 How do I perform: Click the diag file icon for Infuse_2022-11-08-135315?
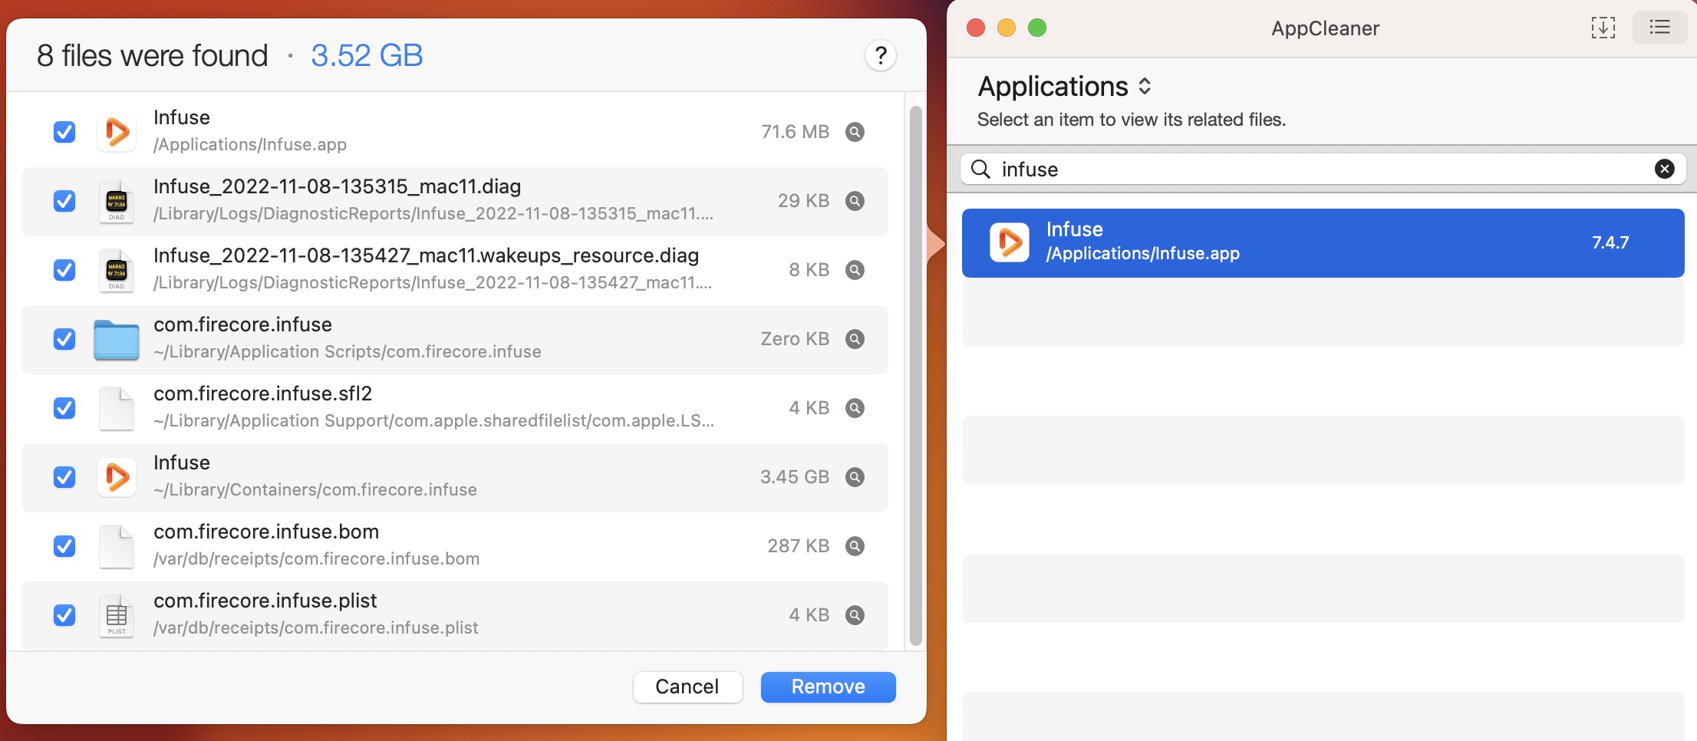click(x=117, y=201)
